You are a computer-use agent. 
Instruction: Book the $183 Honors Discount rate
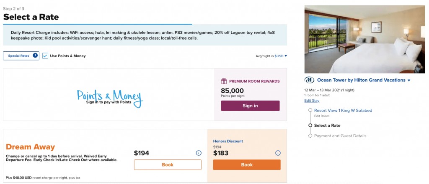coord(247,165)
